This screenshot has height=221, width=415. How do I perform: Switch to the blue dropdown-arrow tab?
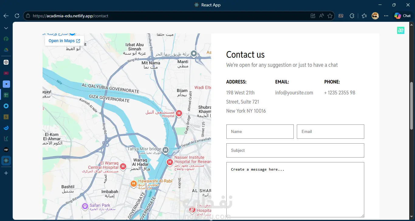click(6, 84)
